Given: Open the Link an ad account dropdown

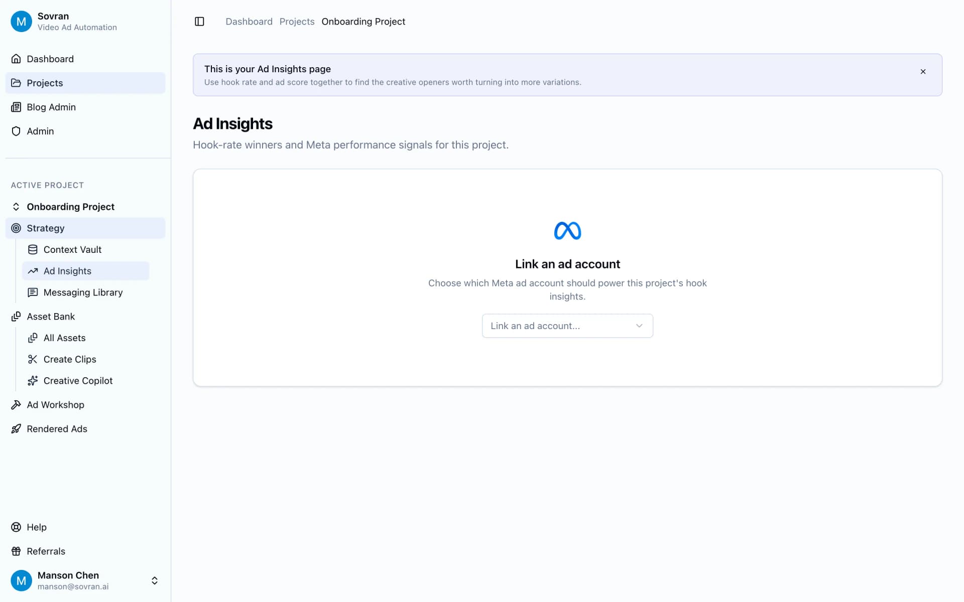Looking at the screenshot, I should tap(567, 326).
